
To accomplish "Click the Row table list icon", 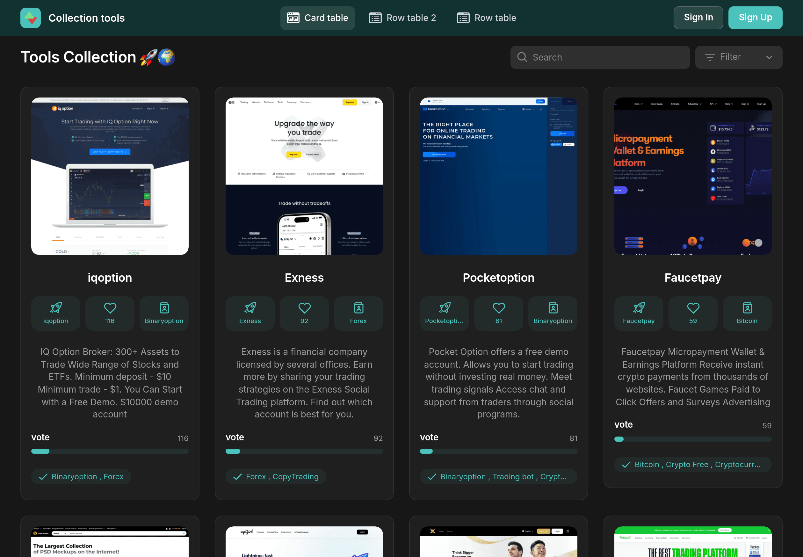I will point(463,18).
